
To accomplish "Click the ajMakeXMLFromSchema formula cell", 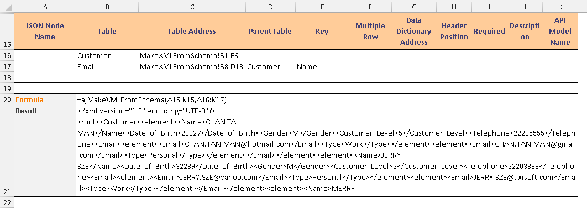I will [327, 100].
